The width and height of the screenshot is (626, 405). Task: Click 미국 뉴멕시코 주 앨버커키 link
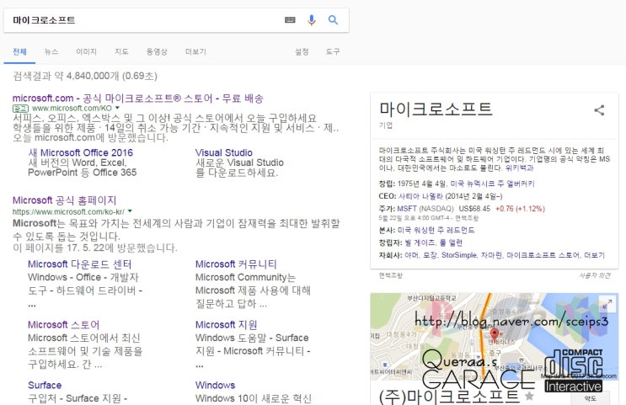(492, 184)
